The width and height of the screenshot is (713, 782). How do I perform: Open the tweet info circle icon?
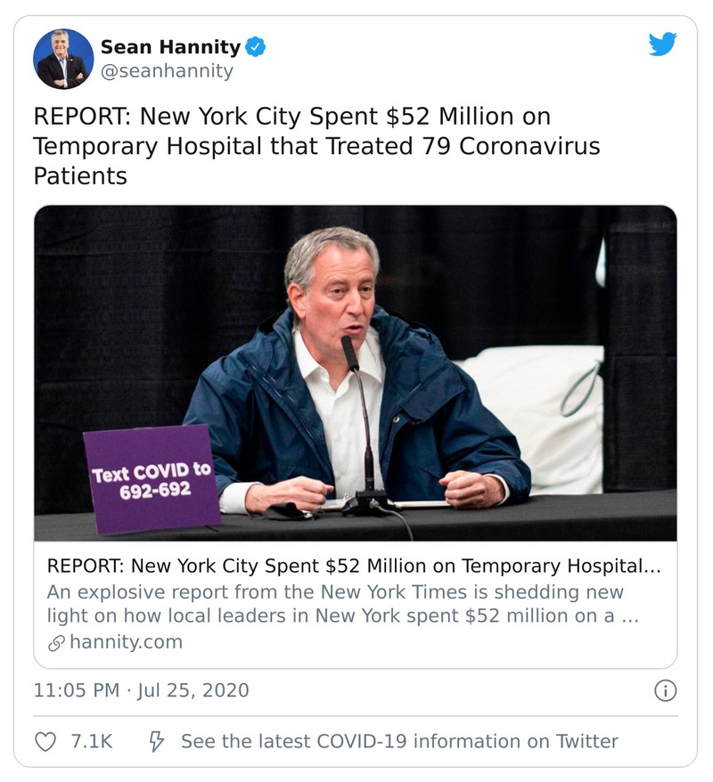[665, 690]
